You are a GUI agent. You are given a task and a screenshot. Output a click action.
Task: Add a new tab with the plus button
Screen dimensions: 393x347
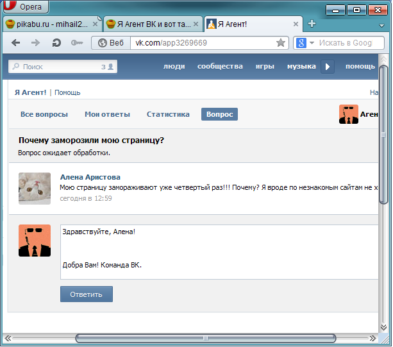312,24
